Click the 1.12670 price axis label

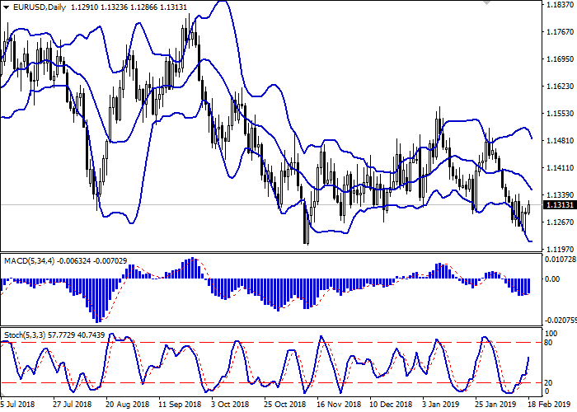(560, 222)
